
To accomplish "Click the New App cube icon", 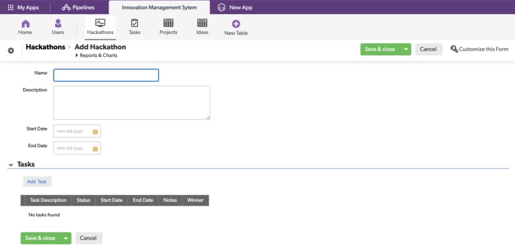I will 222,7.
